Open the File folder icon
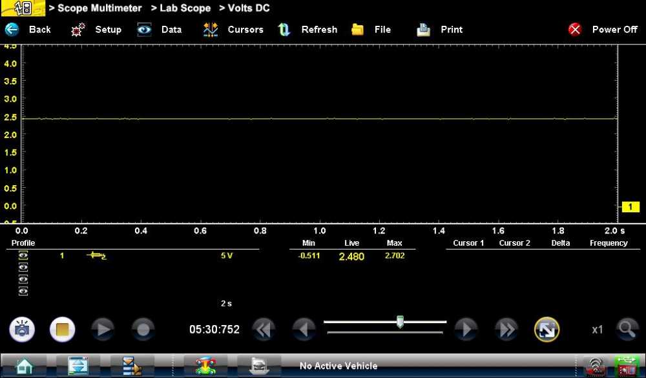This screenshot has height=378, width=646. click(358, 29)
